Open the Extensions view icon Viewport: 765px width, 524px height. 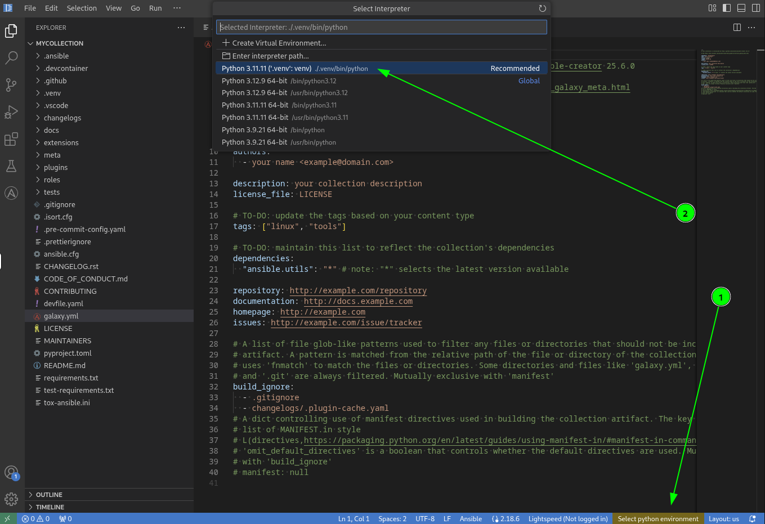point(11,139)
